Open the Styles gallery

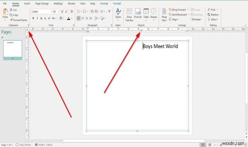coord(118,14)
